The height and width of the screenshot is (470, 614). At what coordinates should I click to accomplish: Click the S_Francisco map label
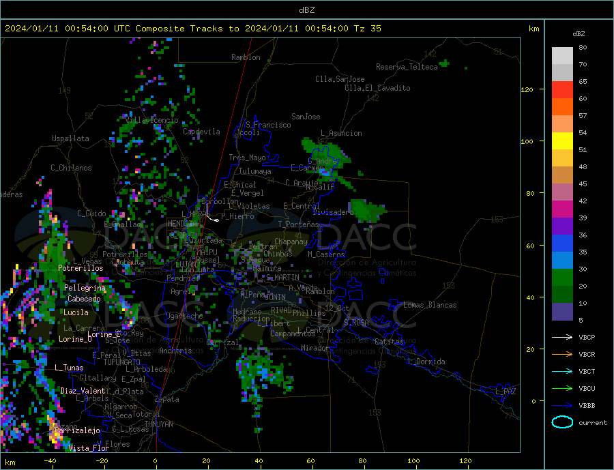[268, 125]
